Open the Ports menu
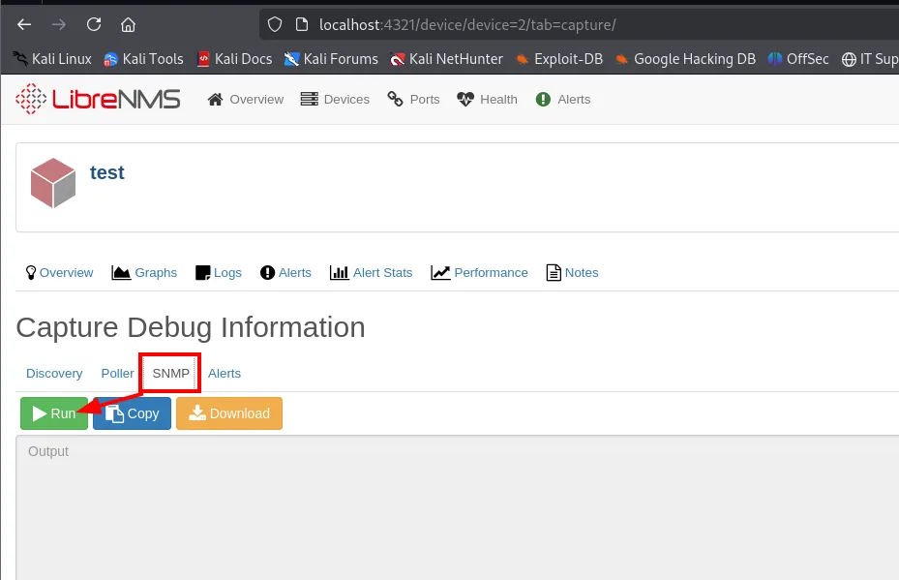 pyautogui.click(x=413, y=99)
